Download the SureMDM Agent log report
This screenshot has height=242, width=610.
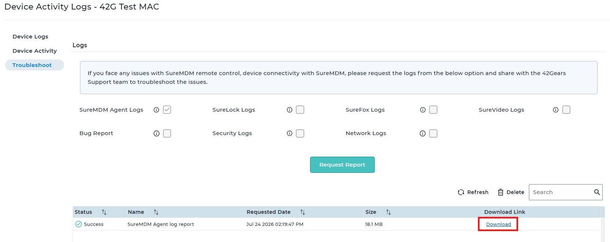[498, 224]
